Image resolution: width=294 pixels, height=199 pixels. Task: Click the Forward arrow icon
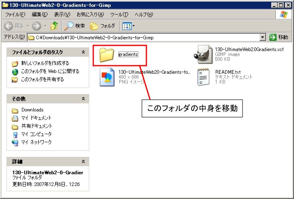(x=36, y=26)
